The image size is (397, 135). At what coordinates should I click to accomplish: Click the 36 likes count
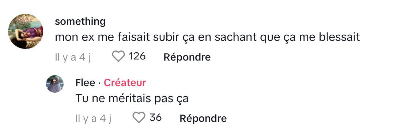tap(155, 117)
